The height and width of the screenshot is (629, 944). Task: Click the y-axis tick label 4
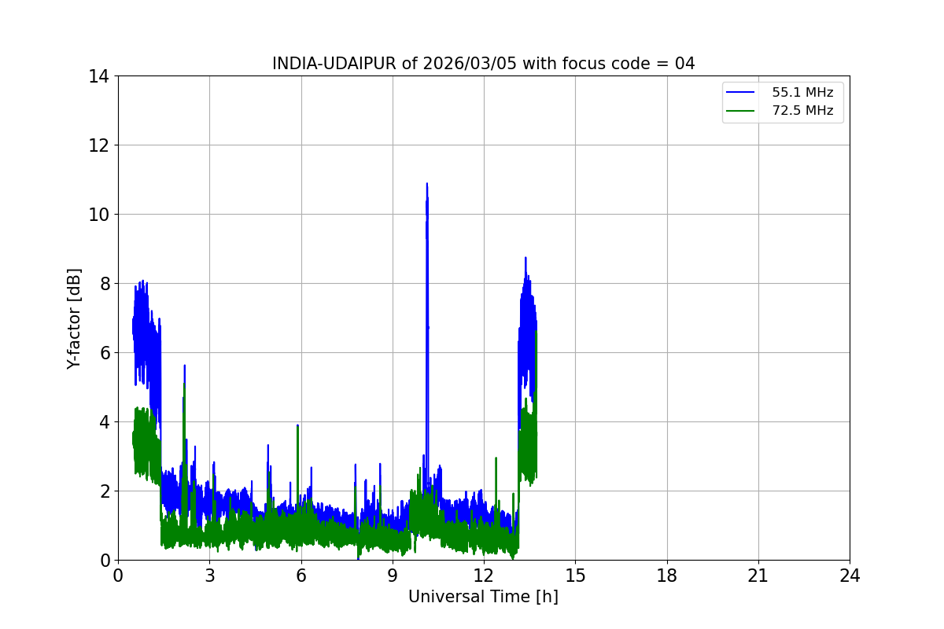[103, 422]
